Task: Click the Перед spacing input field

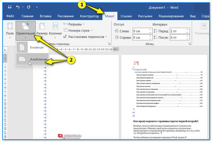Action: tap(178, 31)
